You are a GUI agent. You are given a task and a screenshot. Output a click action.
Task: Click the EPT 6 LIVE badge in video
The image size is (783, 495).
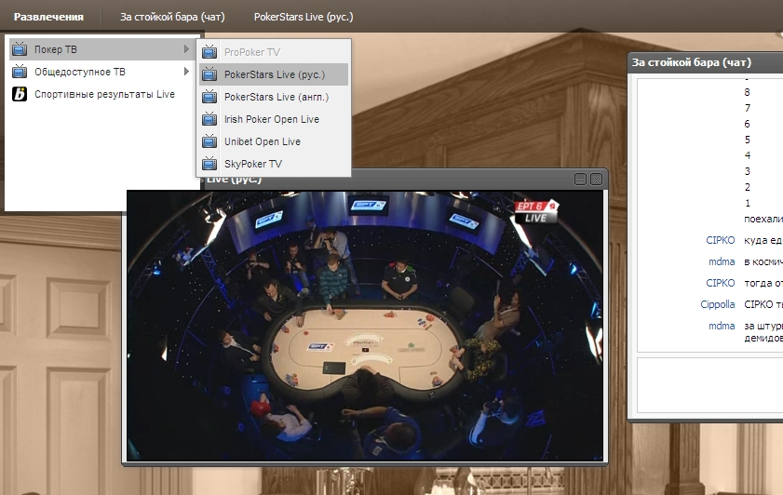(537, 211)
